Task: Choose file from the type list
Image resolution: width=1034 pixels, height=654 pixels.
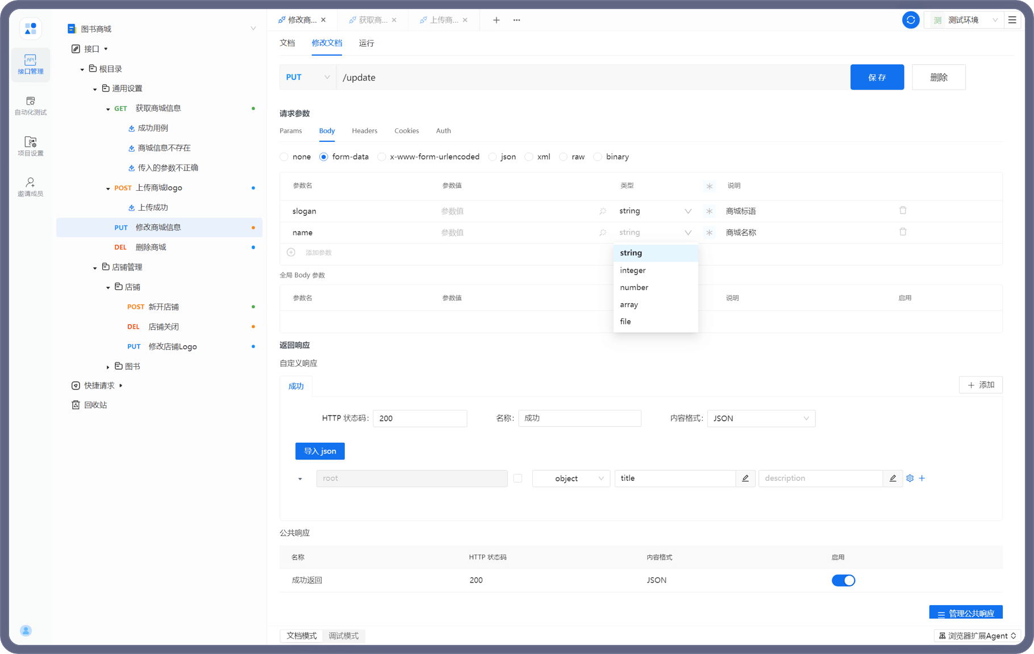Action: [x=656, y=321]
